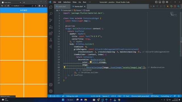Viewport: 182px width, 102px height.
Task: Click the code minimap in the editor
Action: (173, 14)
